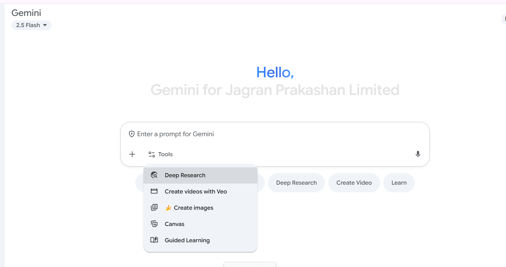Select the Canvas panel icon
Viewport: 506px width, 267px height.
(154, 224)
